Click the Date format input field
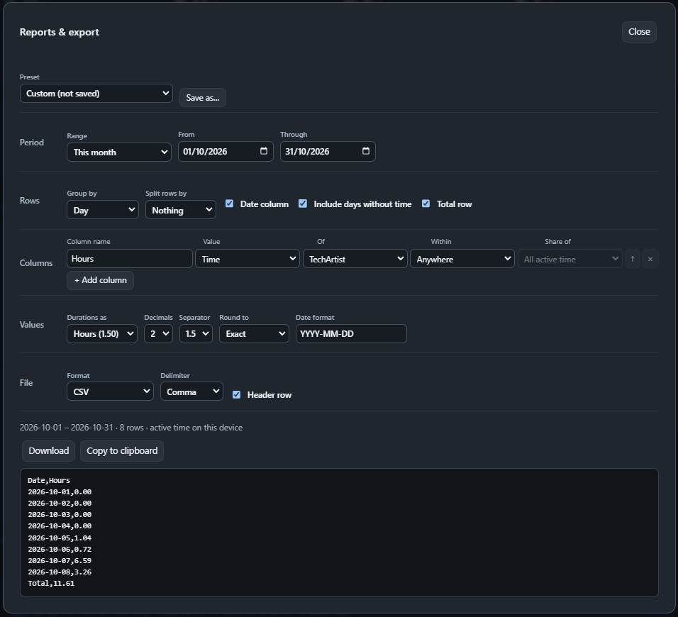 click(x=351, y=334)
